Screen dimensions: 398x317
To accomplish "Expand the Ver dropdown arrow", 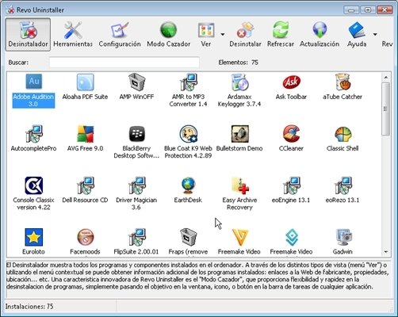I will (x=223, y=34).
